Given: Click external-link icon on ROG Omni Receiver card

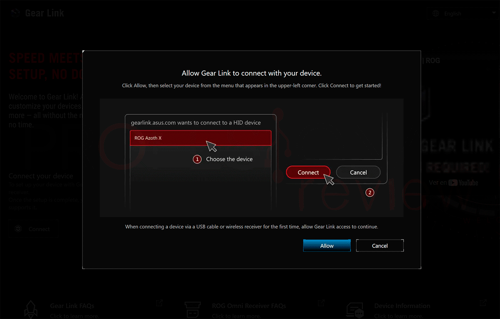Looking at the screenshot, I should (321, 303).
